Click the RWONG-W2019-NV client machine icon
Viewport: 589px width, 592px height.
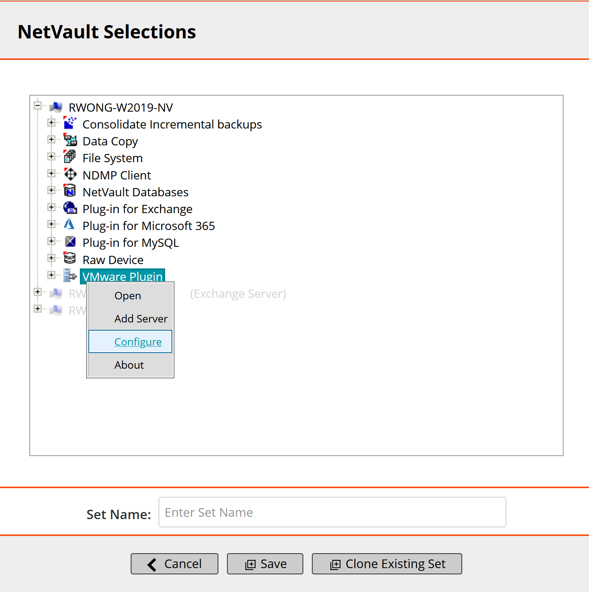(x=56, y=107)
